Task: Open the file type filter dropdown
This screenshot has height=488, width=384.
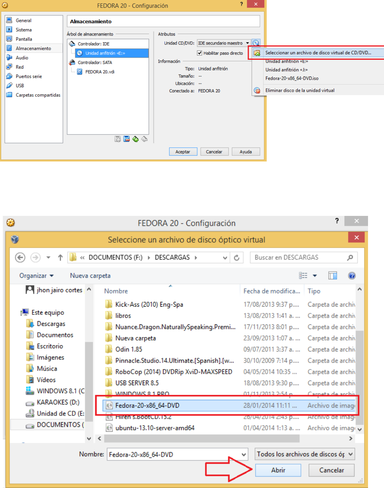Action: [305, 454]
